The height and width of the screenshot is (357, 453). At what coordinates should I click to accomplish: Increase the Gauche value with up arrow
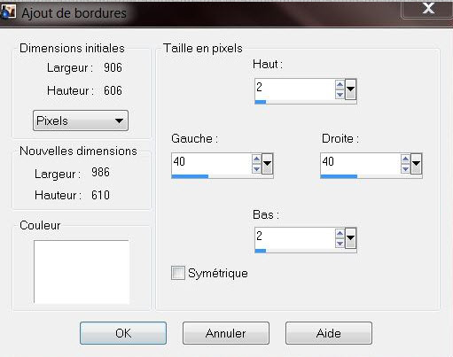tap(256, 159)
